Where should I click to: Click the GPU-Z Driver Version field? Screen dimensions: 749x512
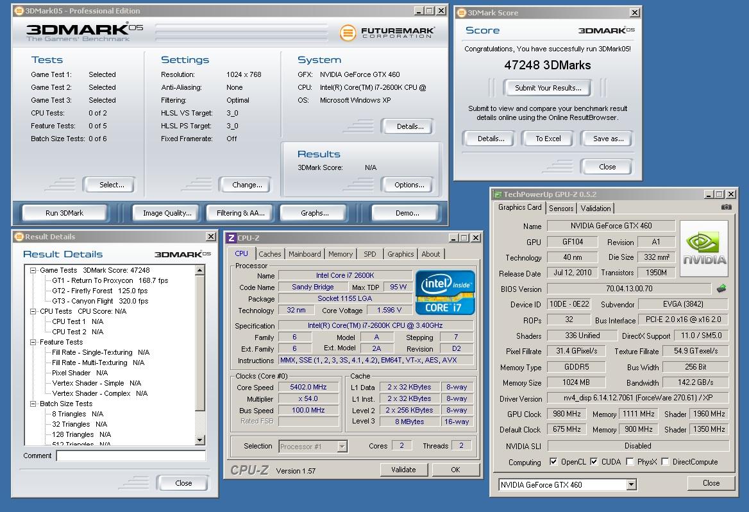638,398
